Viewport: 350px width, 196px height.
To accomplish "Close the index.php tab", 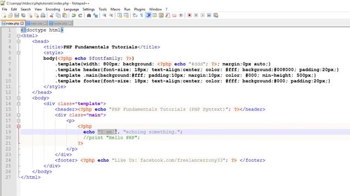I will point(22,23).
